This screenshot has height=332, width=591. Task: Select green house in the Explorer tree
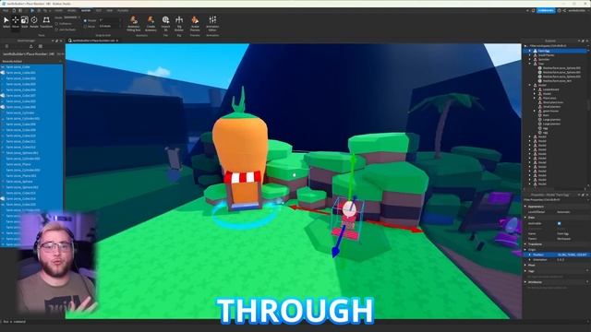[550, 111]
